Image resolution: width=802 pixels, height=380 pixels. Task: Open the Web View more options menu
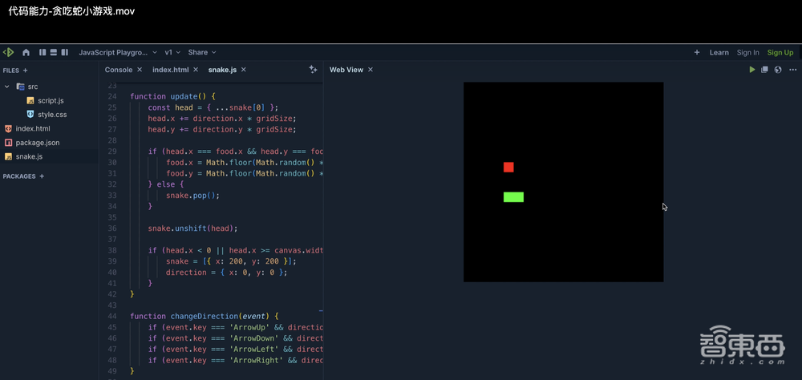[793, 70]
